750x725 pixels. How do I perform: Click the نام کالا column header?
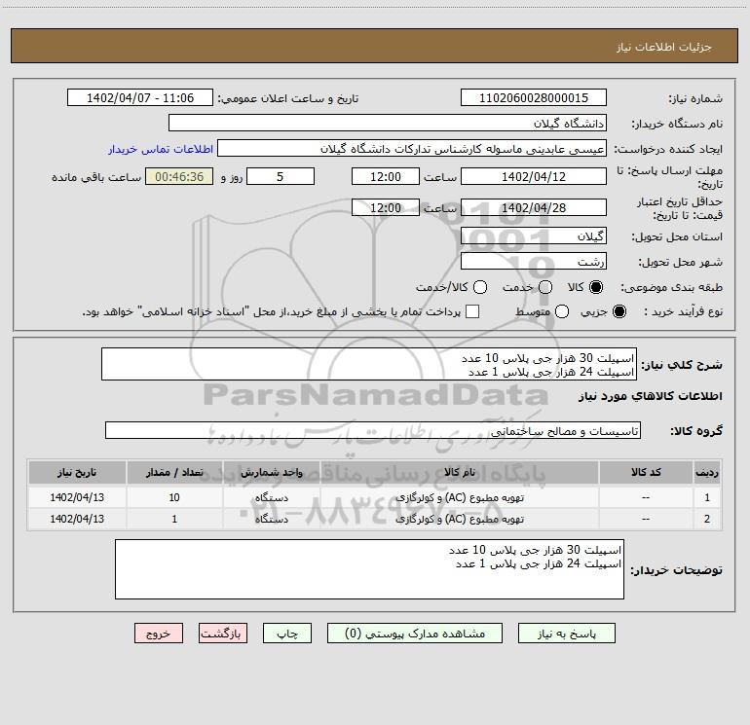pos(459,472)
